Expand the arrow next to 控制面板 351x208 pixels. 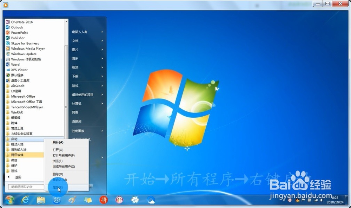click(x=102, y=131)
